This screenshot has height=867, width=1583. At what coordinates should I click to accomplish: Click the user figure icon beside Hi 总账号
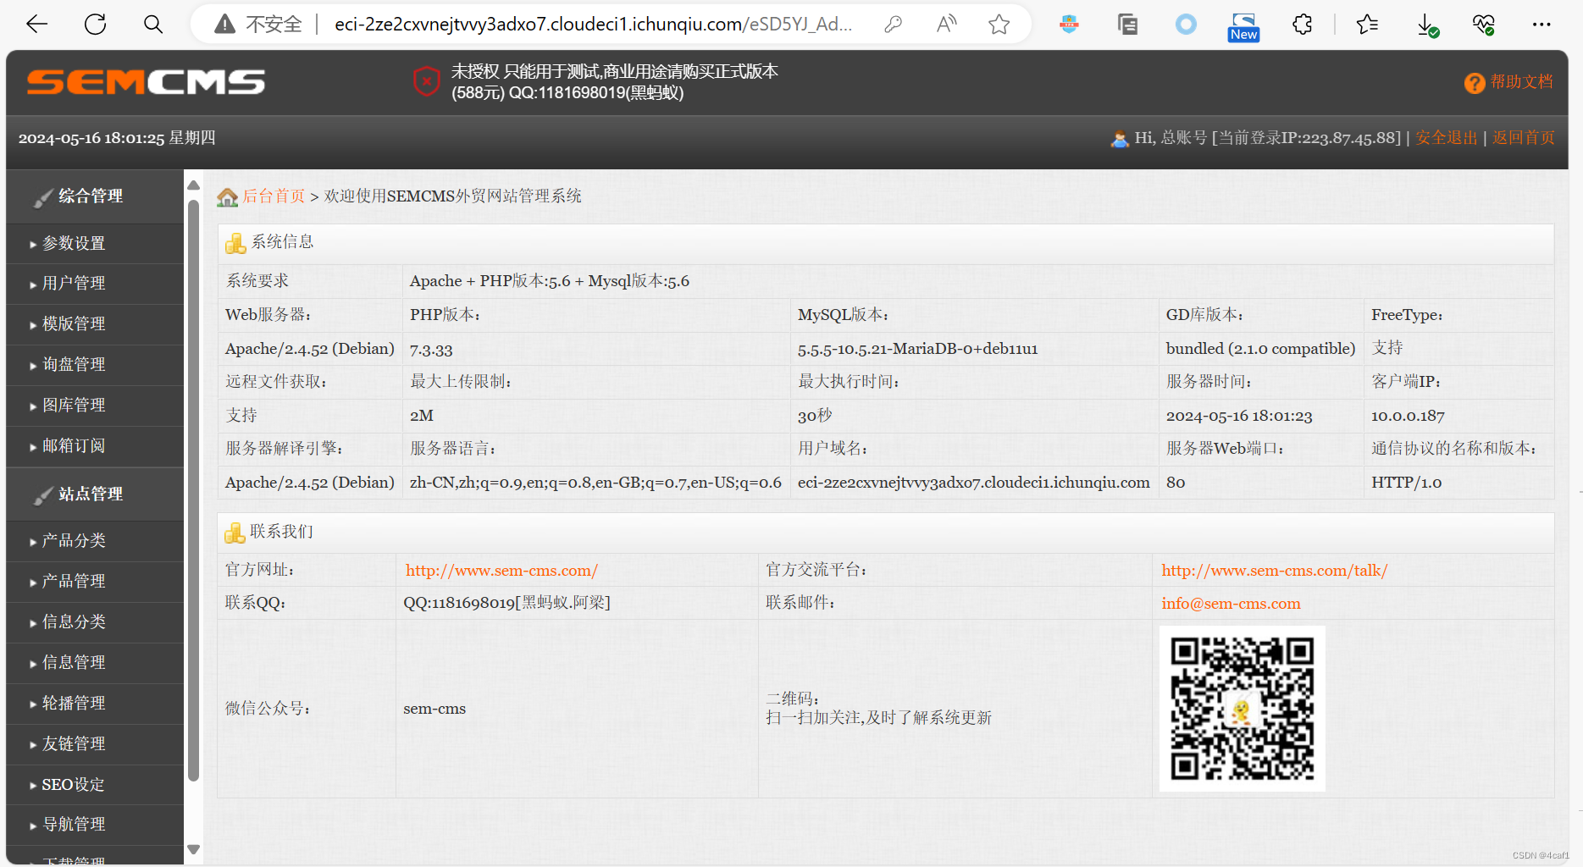(1120, 138)
